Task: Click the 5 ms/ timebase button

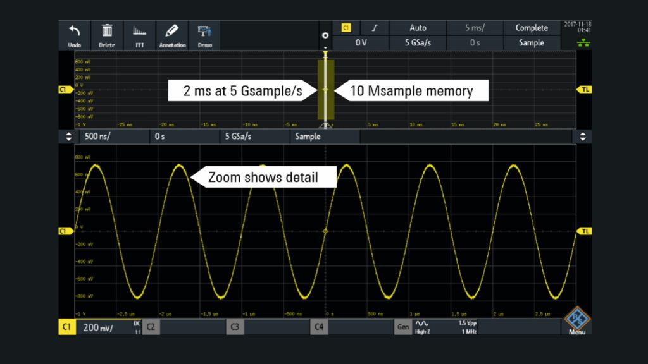Action: [475, 28]
